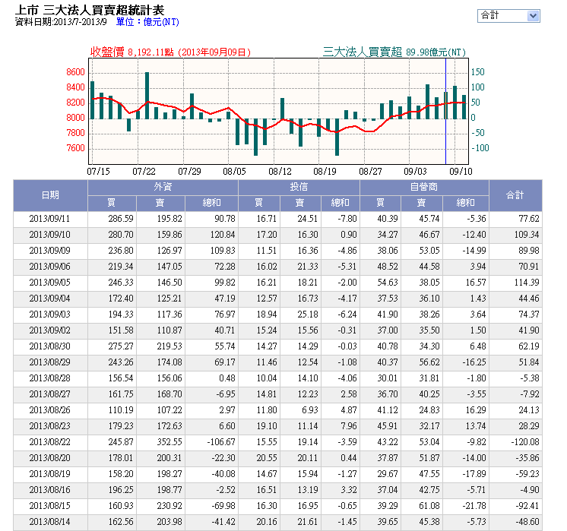Click foreign sell value 352.55
Image resolution: width=567 pixels, height=531 pixels.
169,442
